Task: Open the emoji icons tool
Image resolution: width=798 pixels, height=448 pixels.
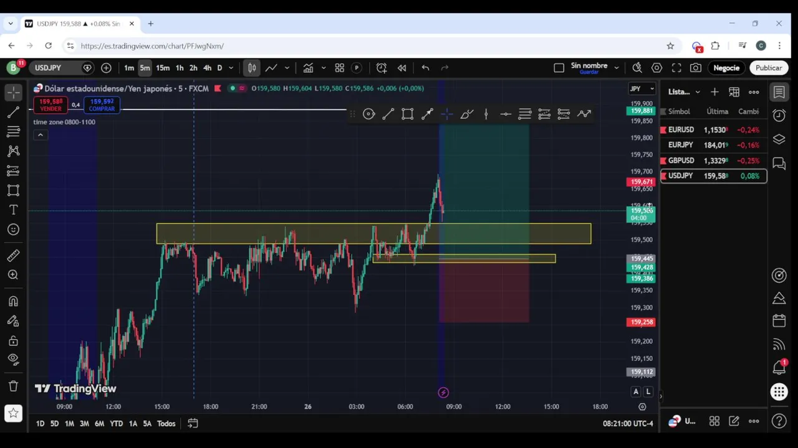Action: coord(13,230)
